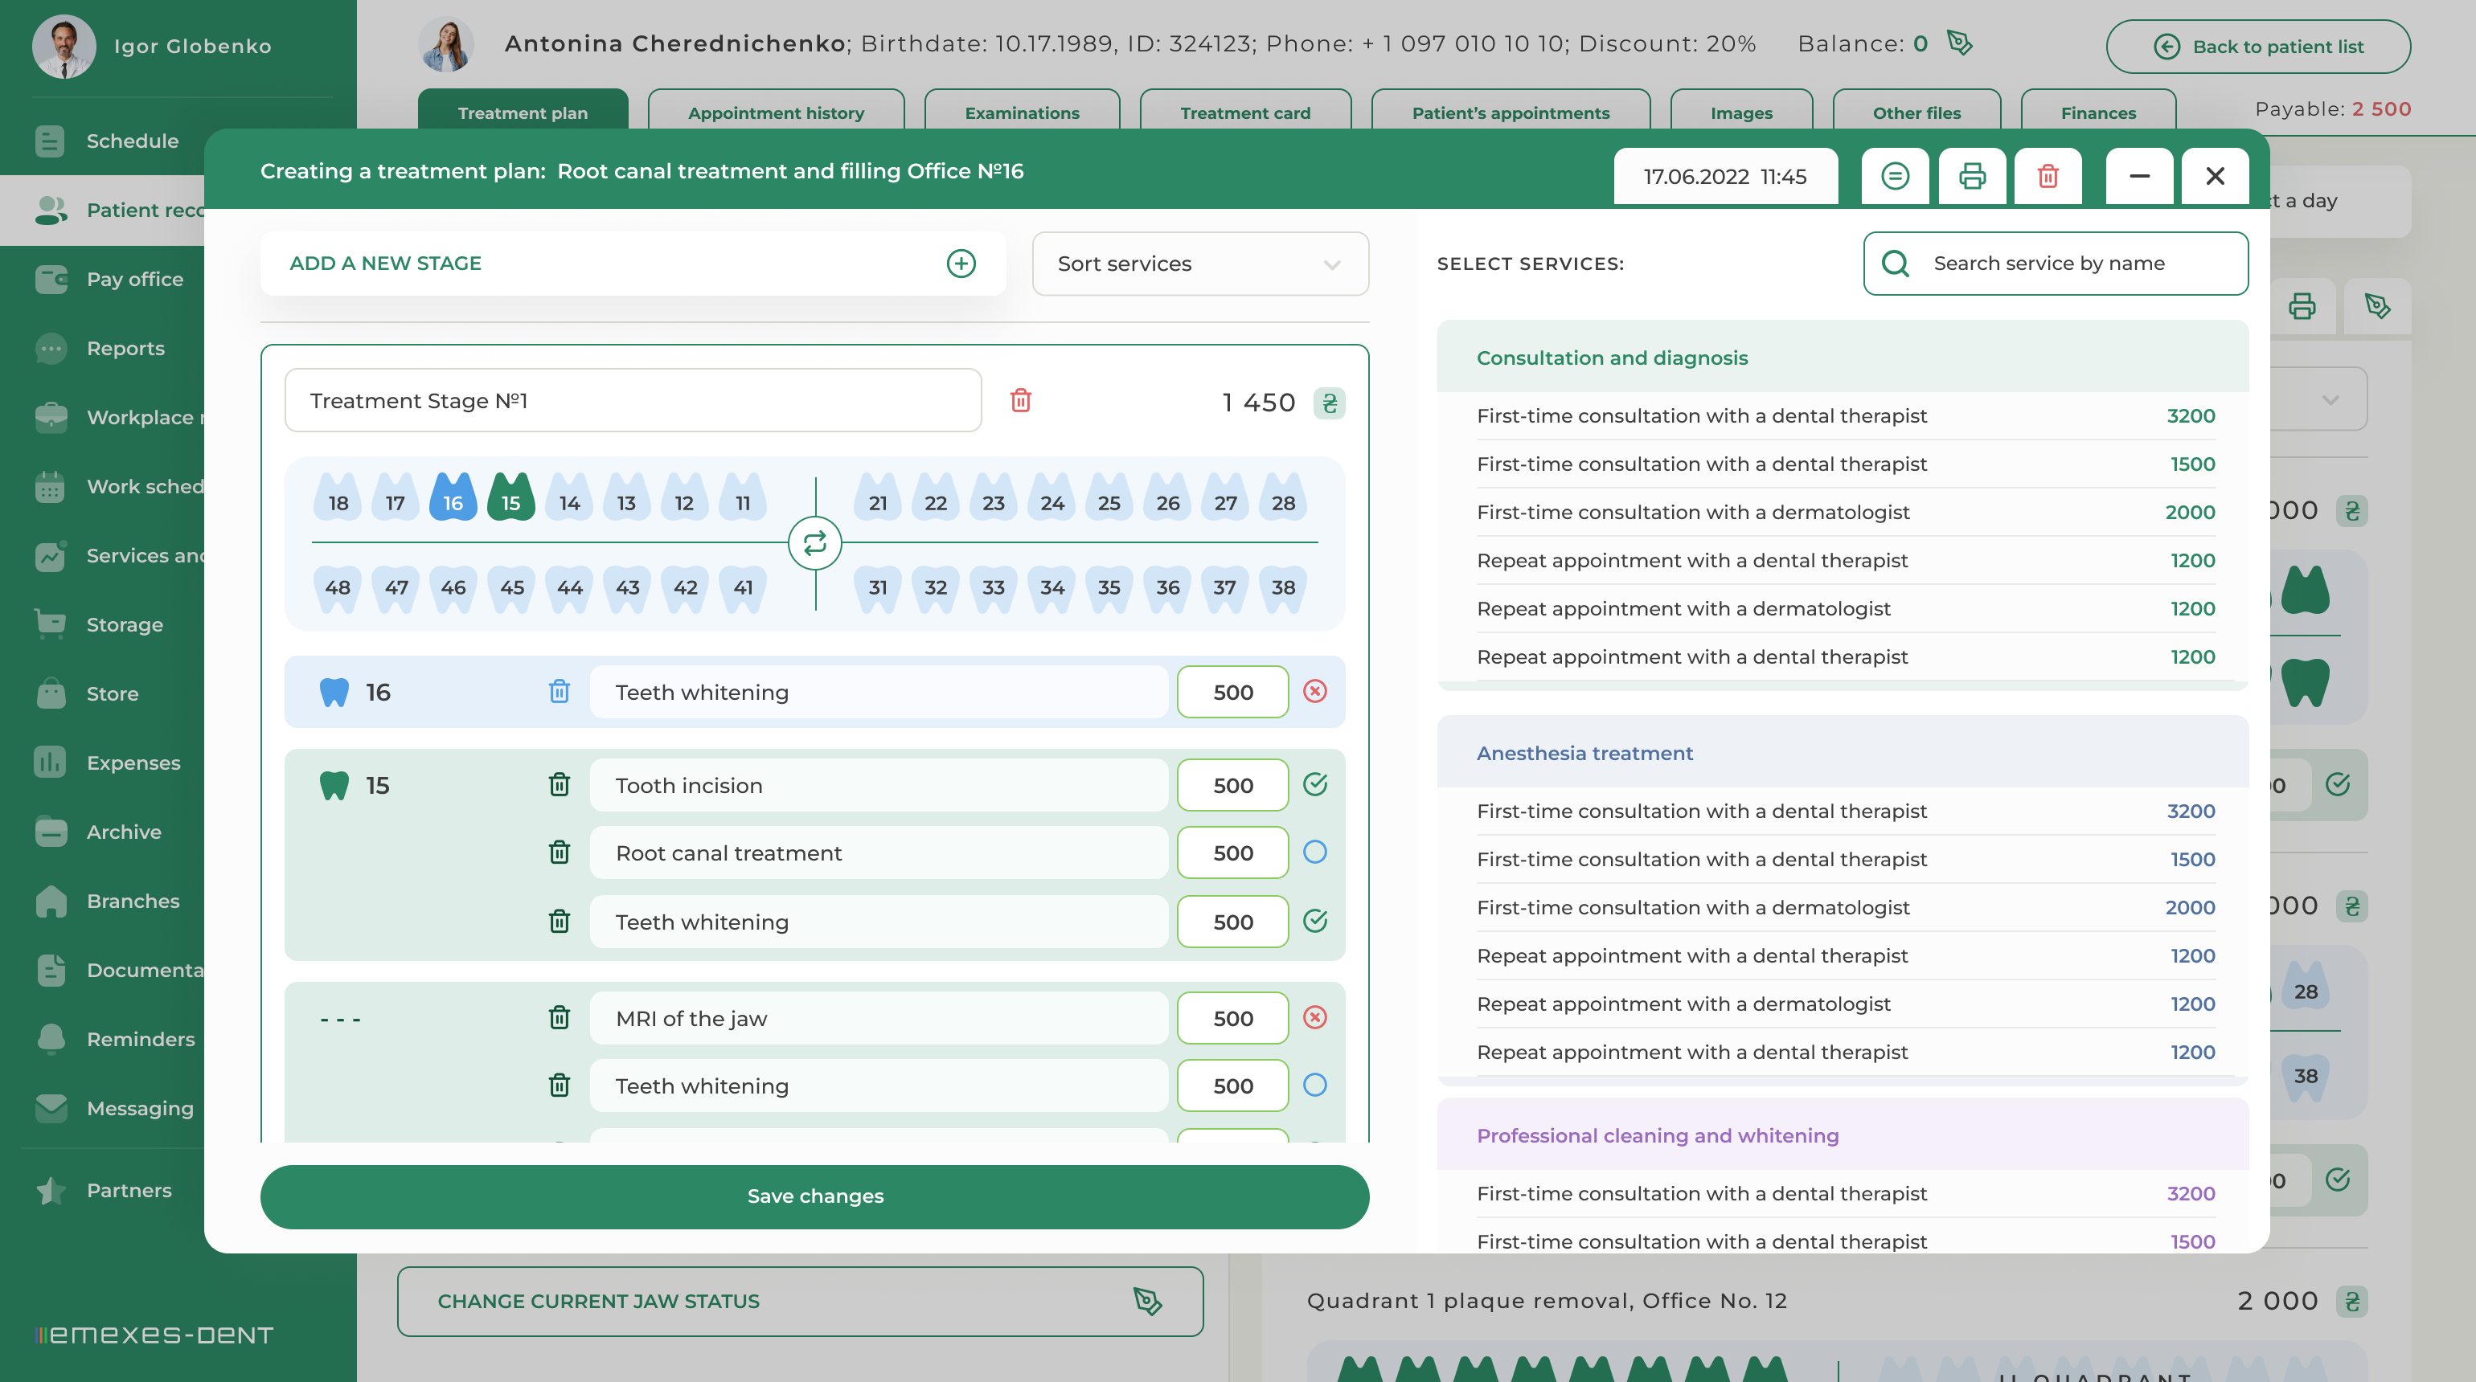Edit price 500 for MRI of the jaw
2476x1382 pixels.
pyautogui.click(x=1232, y=1018)
